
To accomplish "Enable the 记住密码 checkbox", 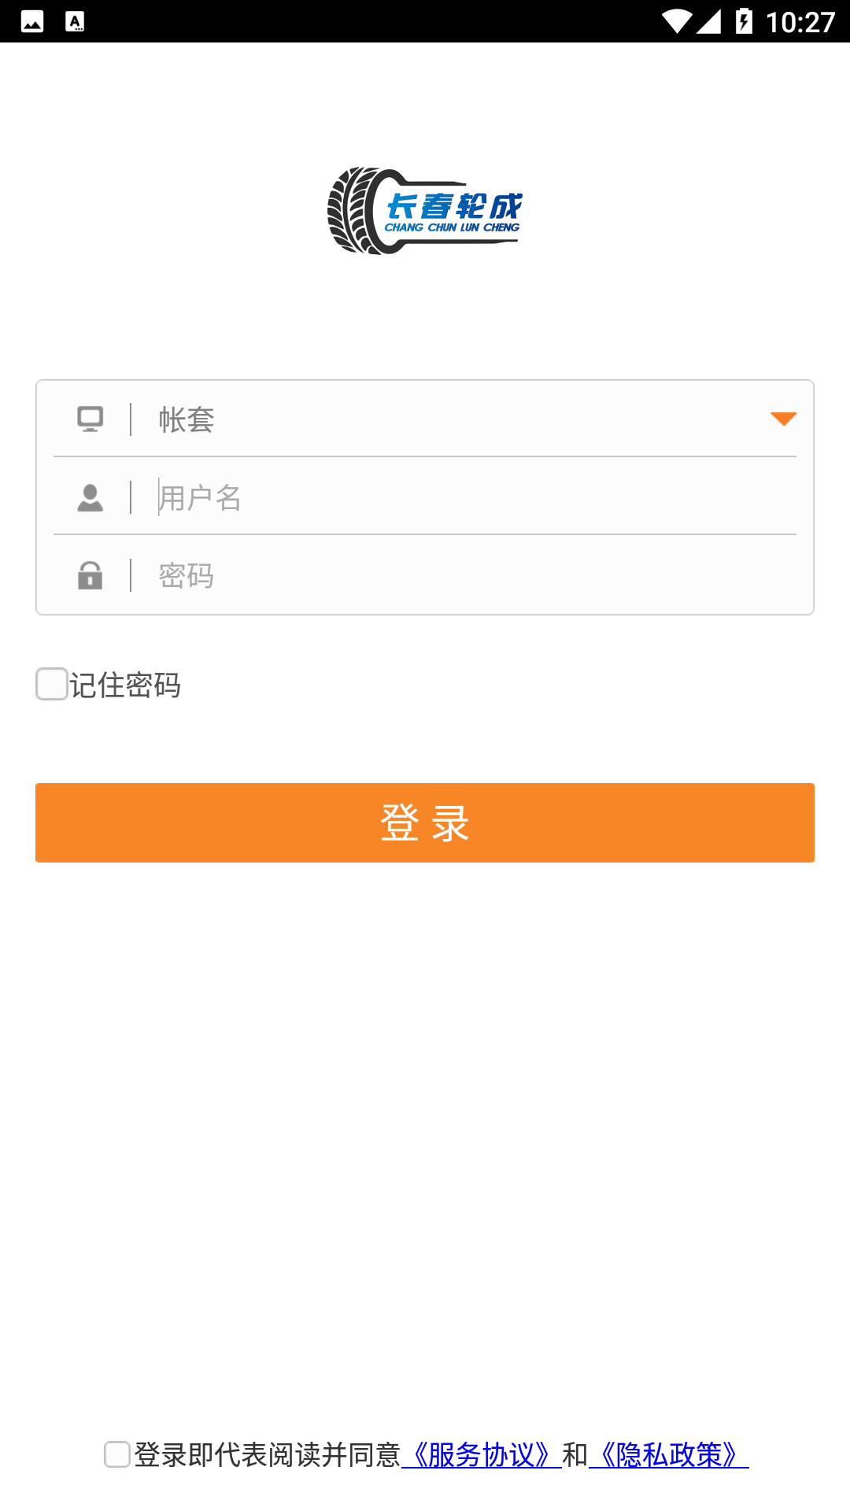I will click(52, 684).
